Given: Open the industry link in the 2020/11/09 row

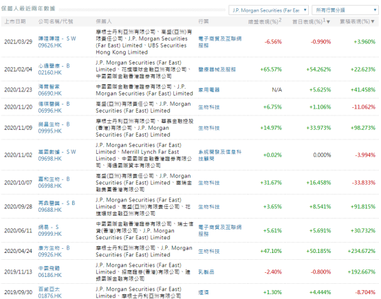Looking at the screenshot, I should point(209,128).
